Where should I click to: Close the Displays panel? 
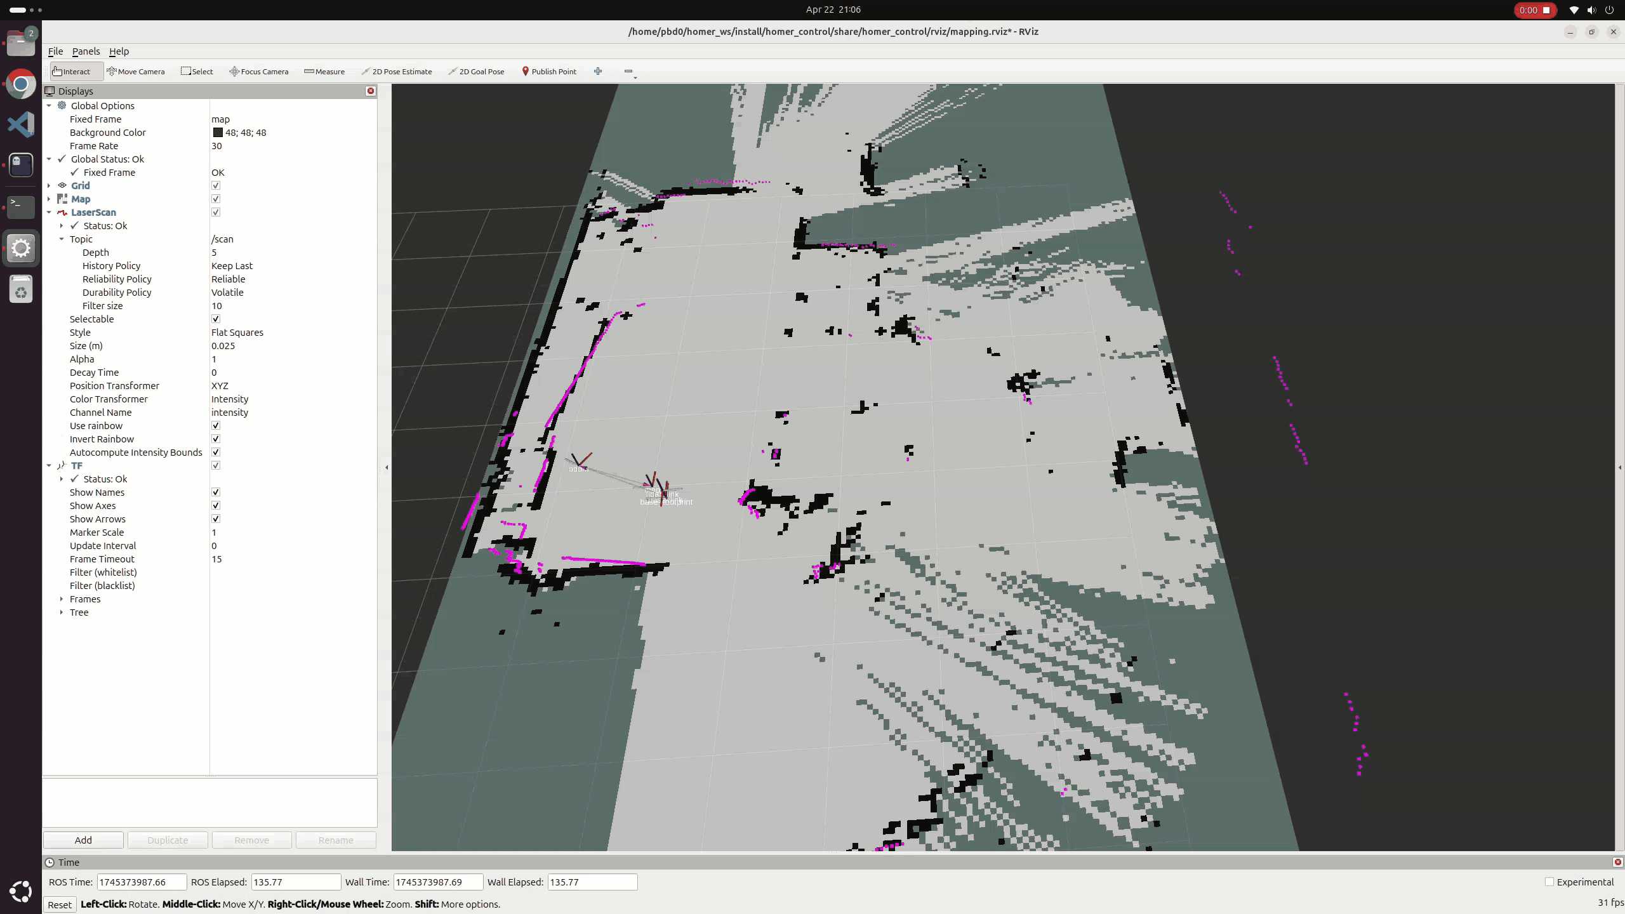click(371, 91)
